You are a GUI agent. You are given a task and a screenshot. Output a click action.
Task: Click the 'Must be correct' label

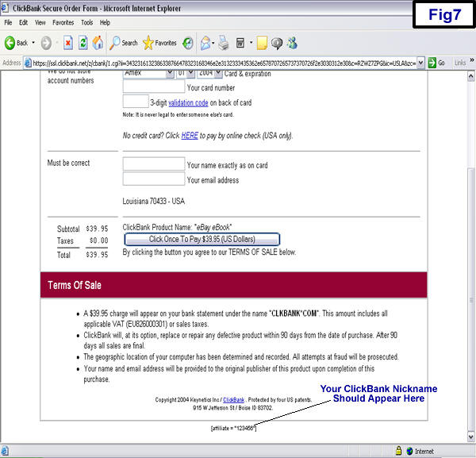[68, 163]
